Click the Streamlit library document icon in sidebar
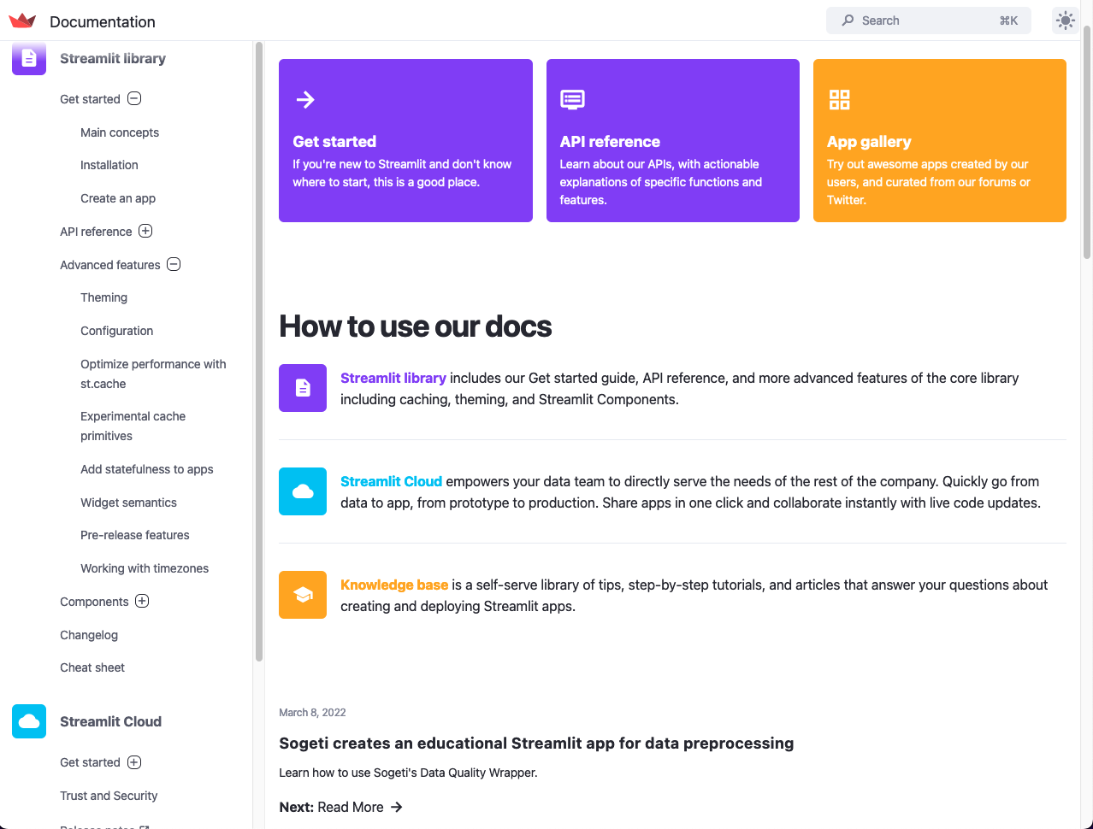The height and width of the screenshot is (829, 1093). point(29,58)
